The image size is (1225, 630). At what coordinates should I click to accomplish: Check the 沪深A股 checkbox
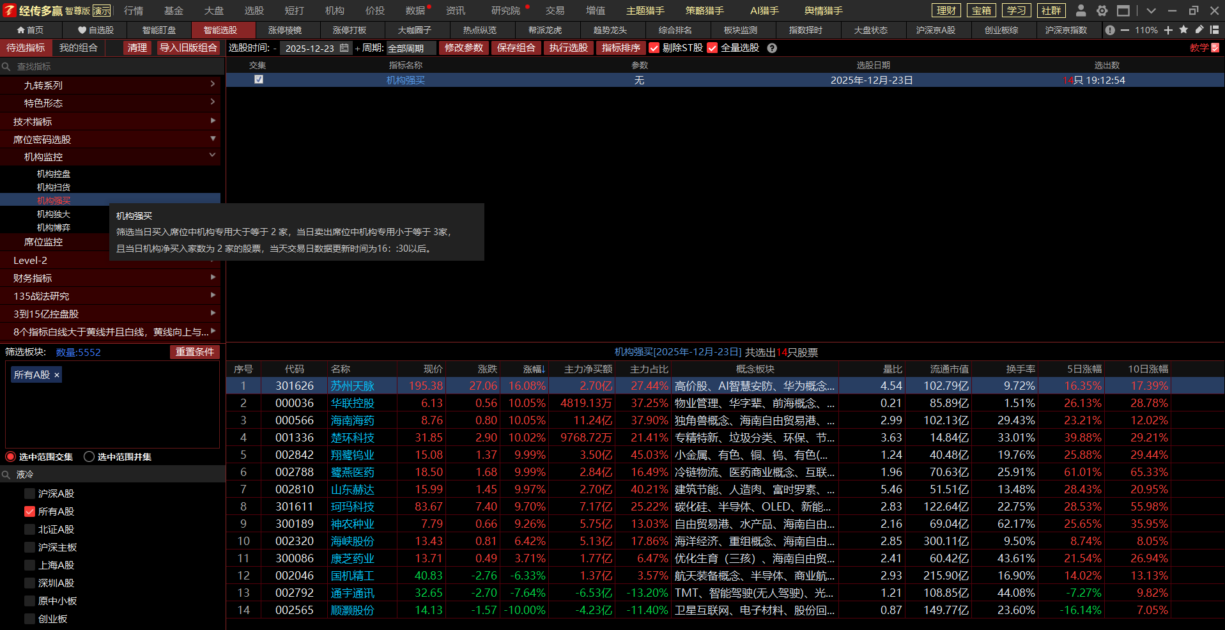(29, 494)
